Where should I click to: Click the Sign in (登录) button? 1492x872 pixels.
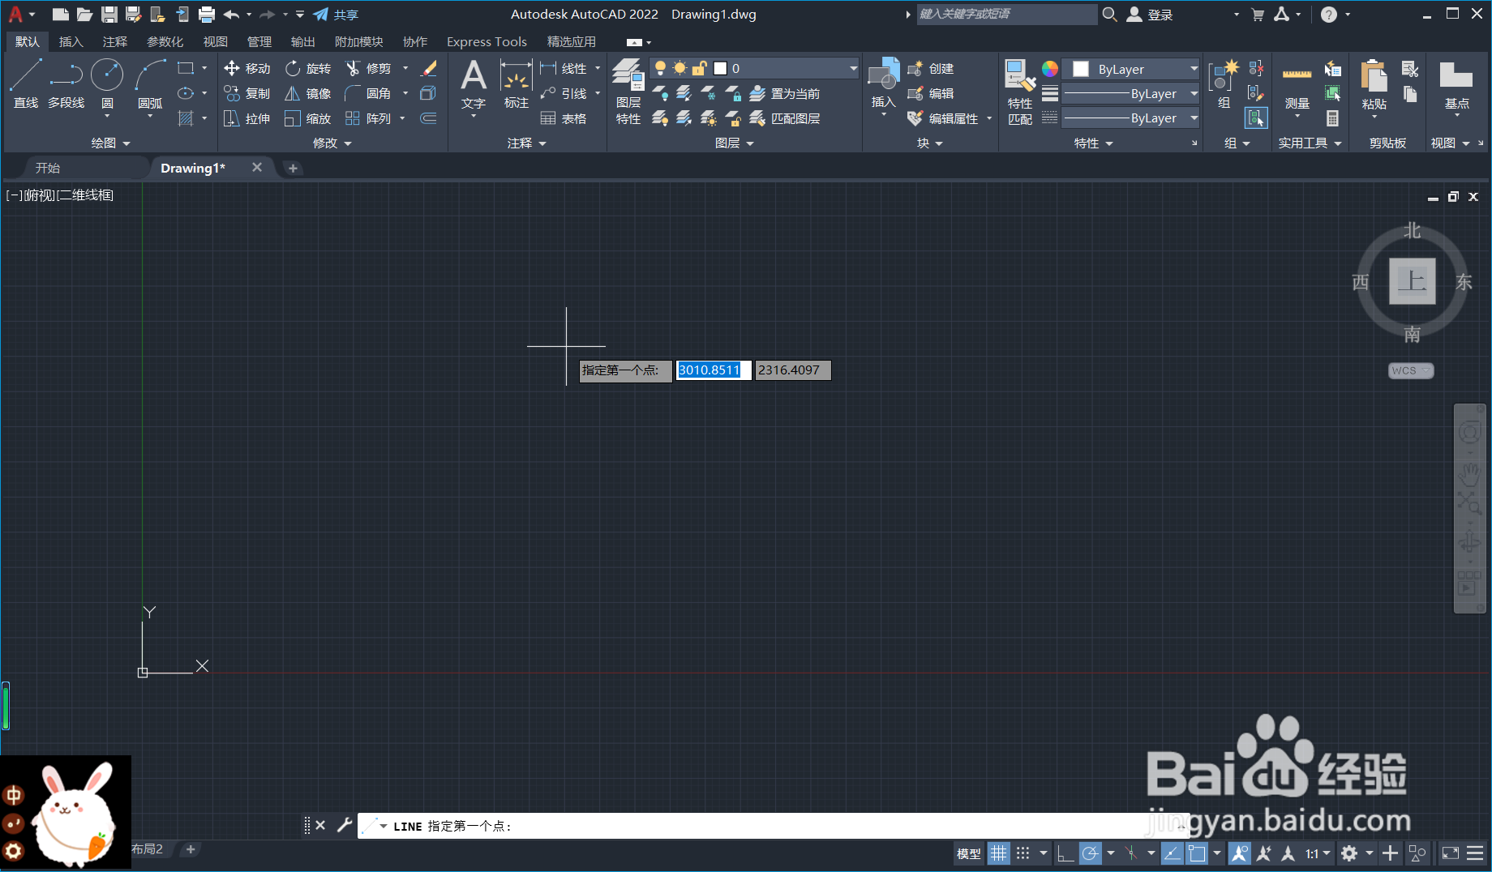1151,15
